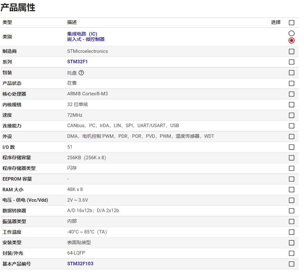Click the -40°C ~ 85°C (TA) value
Screen dimensions: 304x275
coord(87,232)
